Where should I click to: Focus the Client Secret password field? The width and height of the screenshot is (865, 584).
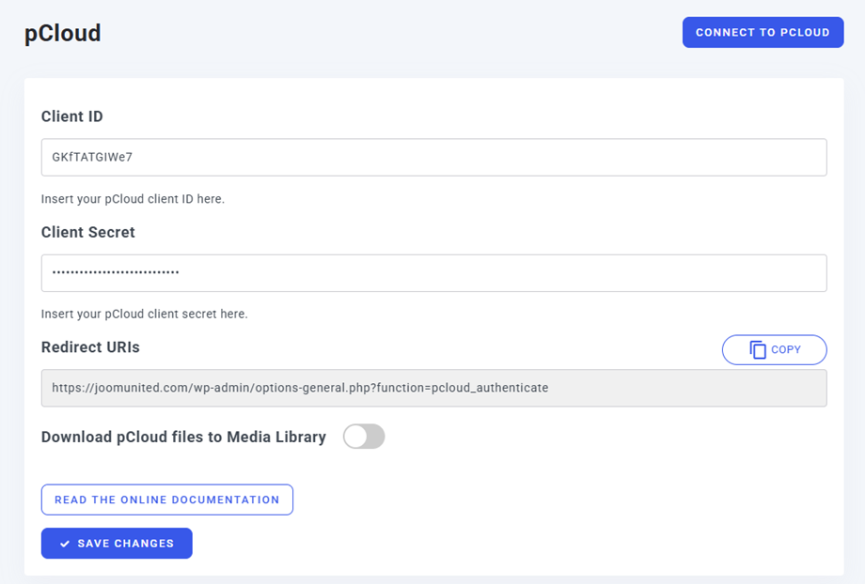[433, 273]
